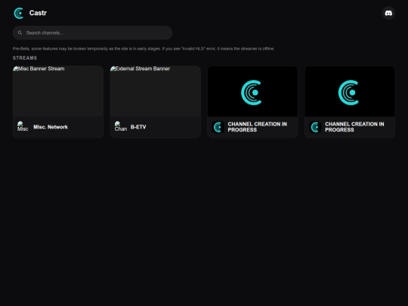This screenshot has height=306, width=408.
Task: Open the Discord link icon
Action: click(388, 13)
